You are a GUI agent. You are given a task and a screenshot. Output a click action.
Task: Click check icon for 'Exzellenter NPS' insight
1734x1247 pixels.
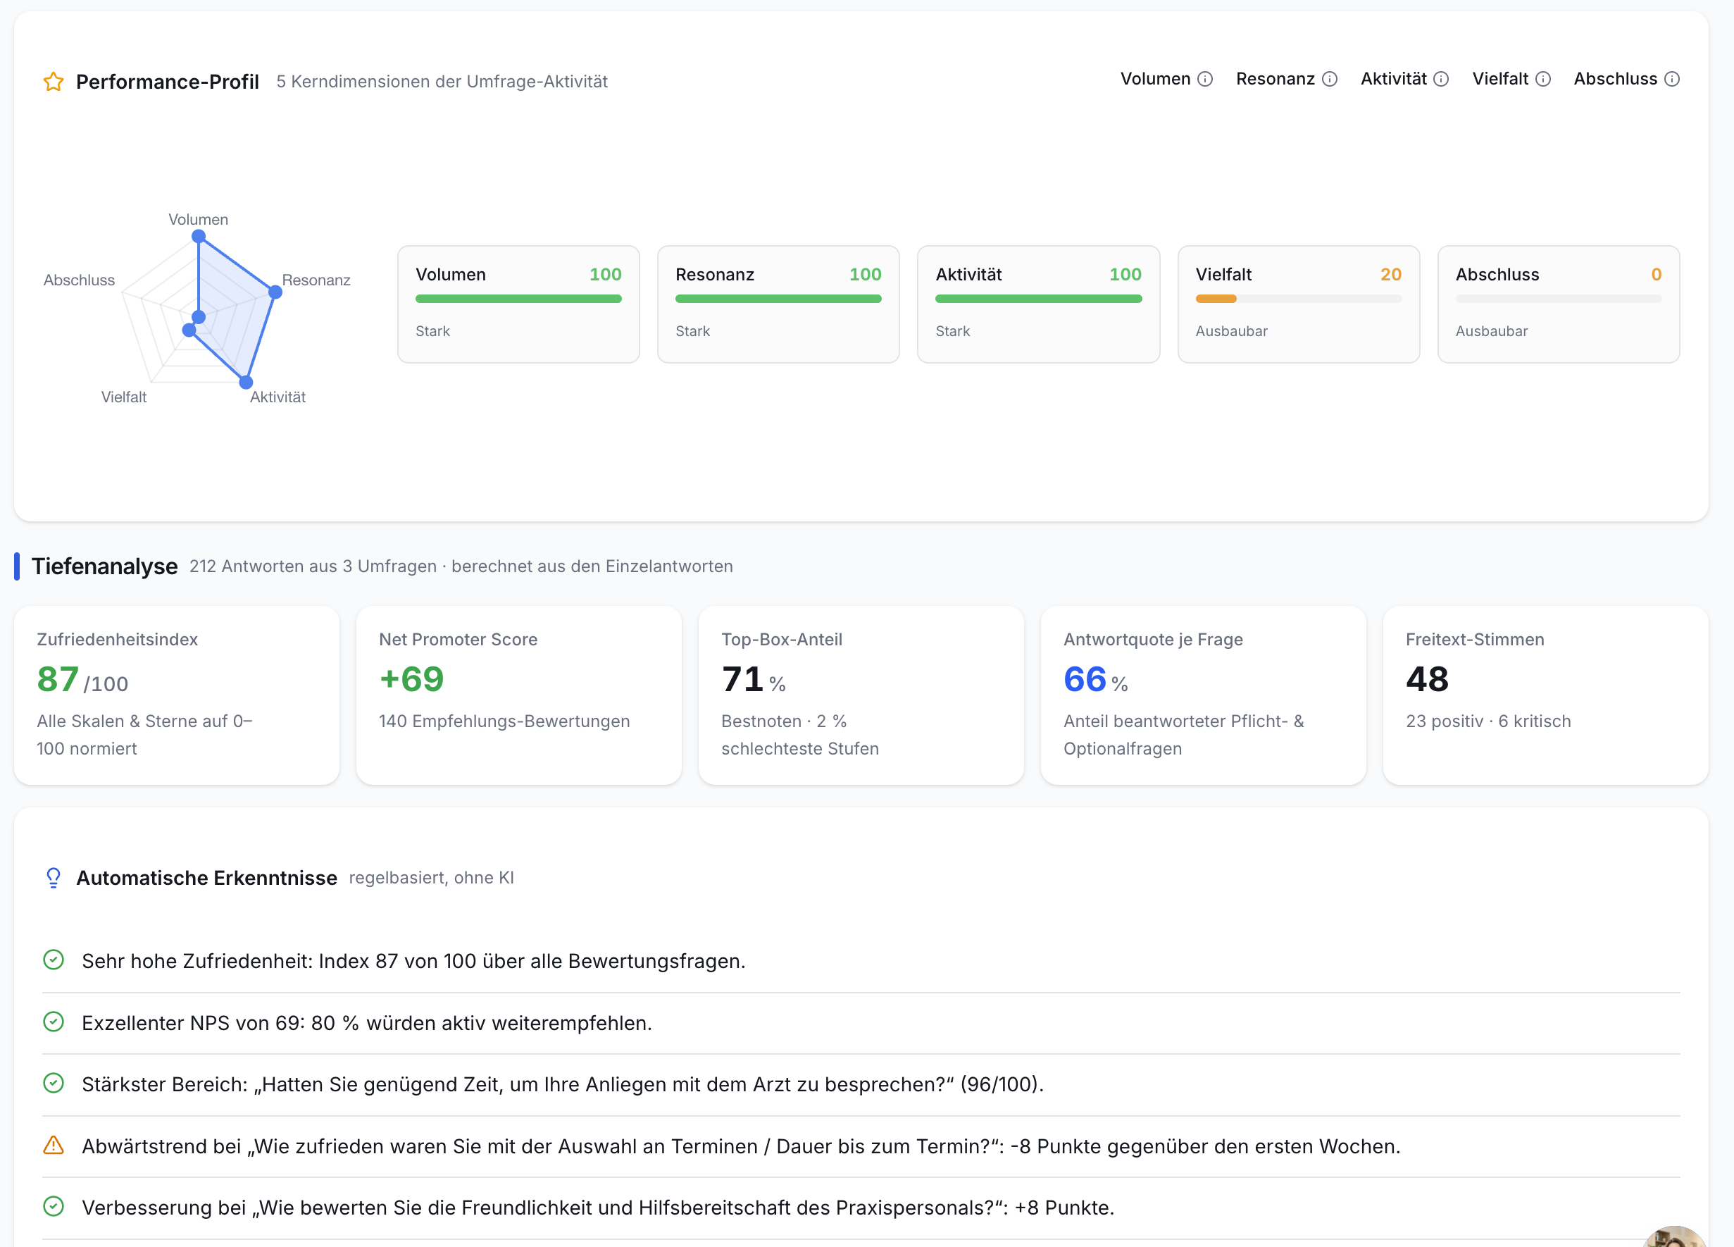(54, 1022)
